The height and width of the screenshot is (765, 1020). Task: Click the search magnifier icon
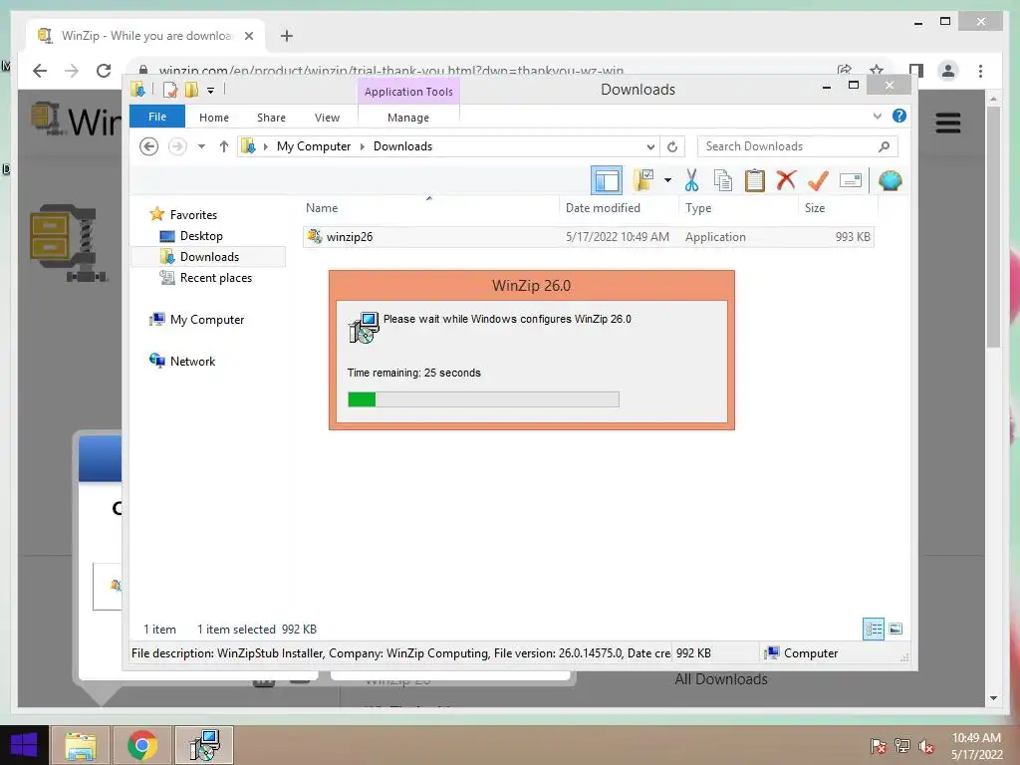pos(884,146)
